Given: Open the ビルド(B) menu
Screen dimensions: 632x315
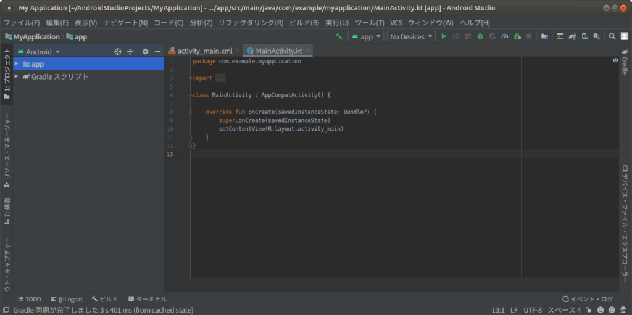Looking at the screenshot, I should [x=304, y=23].
